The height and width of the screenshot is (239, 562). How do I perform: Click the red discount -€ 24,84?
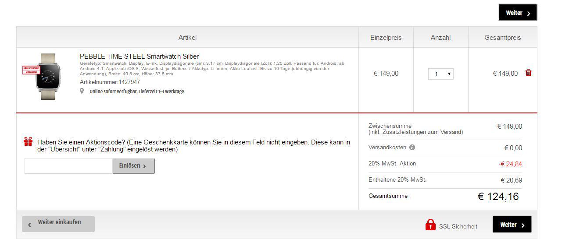510,164
